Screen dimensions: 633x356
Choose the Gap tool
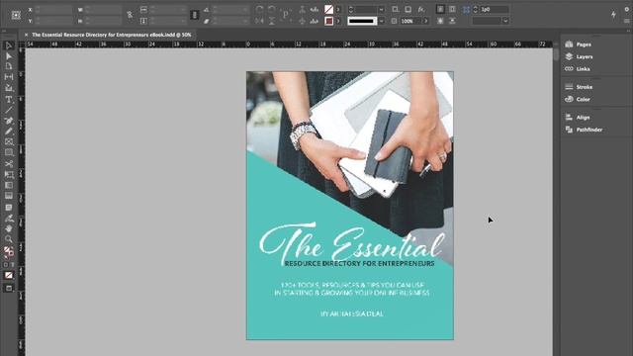(x=9, y=77)
